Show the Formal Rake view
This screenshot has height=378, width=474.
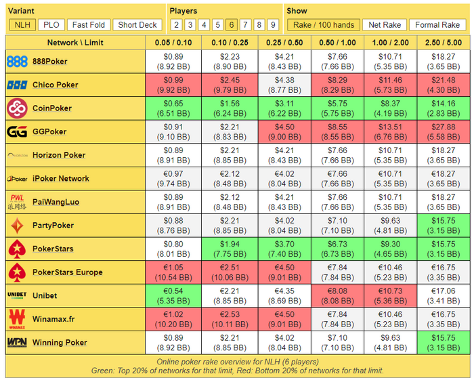[x=437, y=25]
